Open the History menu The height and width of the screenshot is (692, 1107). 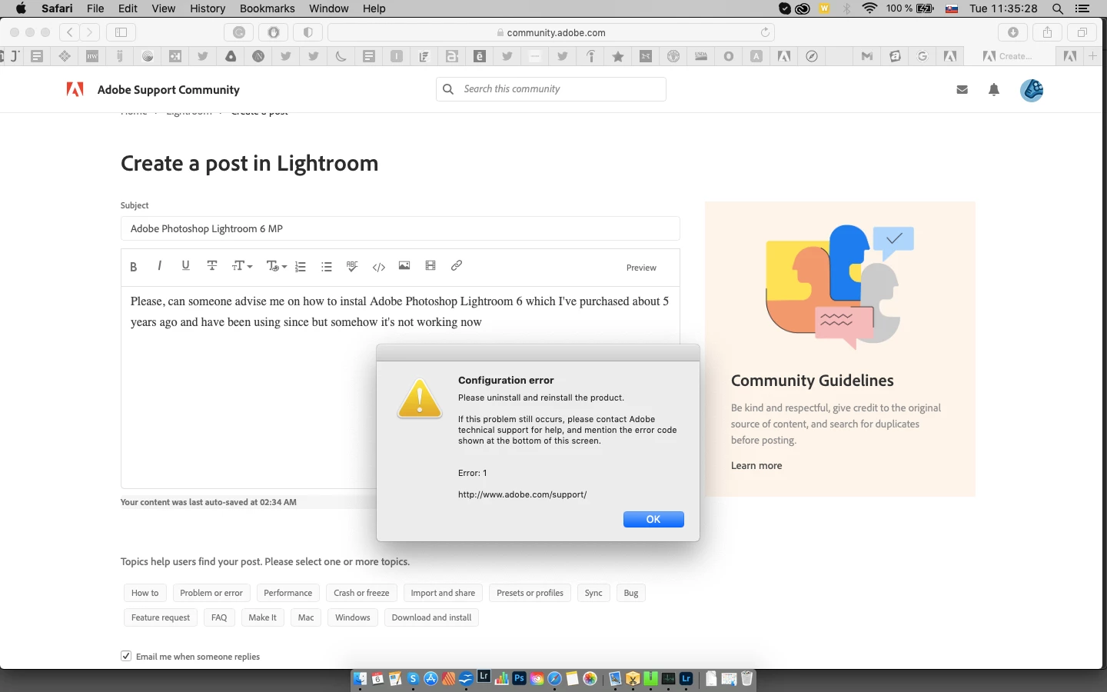pos(208,8)
